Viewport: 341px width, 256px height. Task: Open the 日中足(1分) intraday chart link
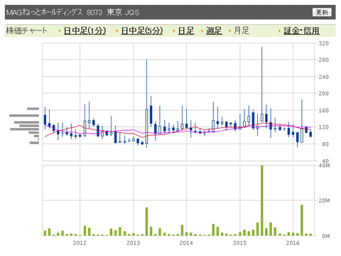pyautogui.click(x=85, y=31)
